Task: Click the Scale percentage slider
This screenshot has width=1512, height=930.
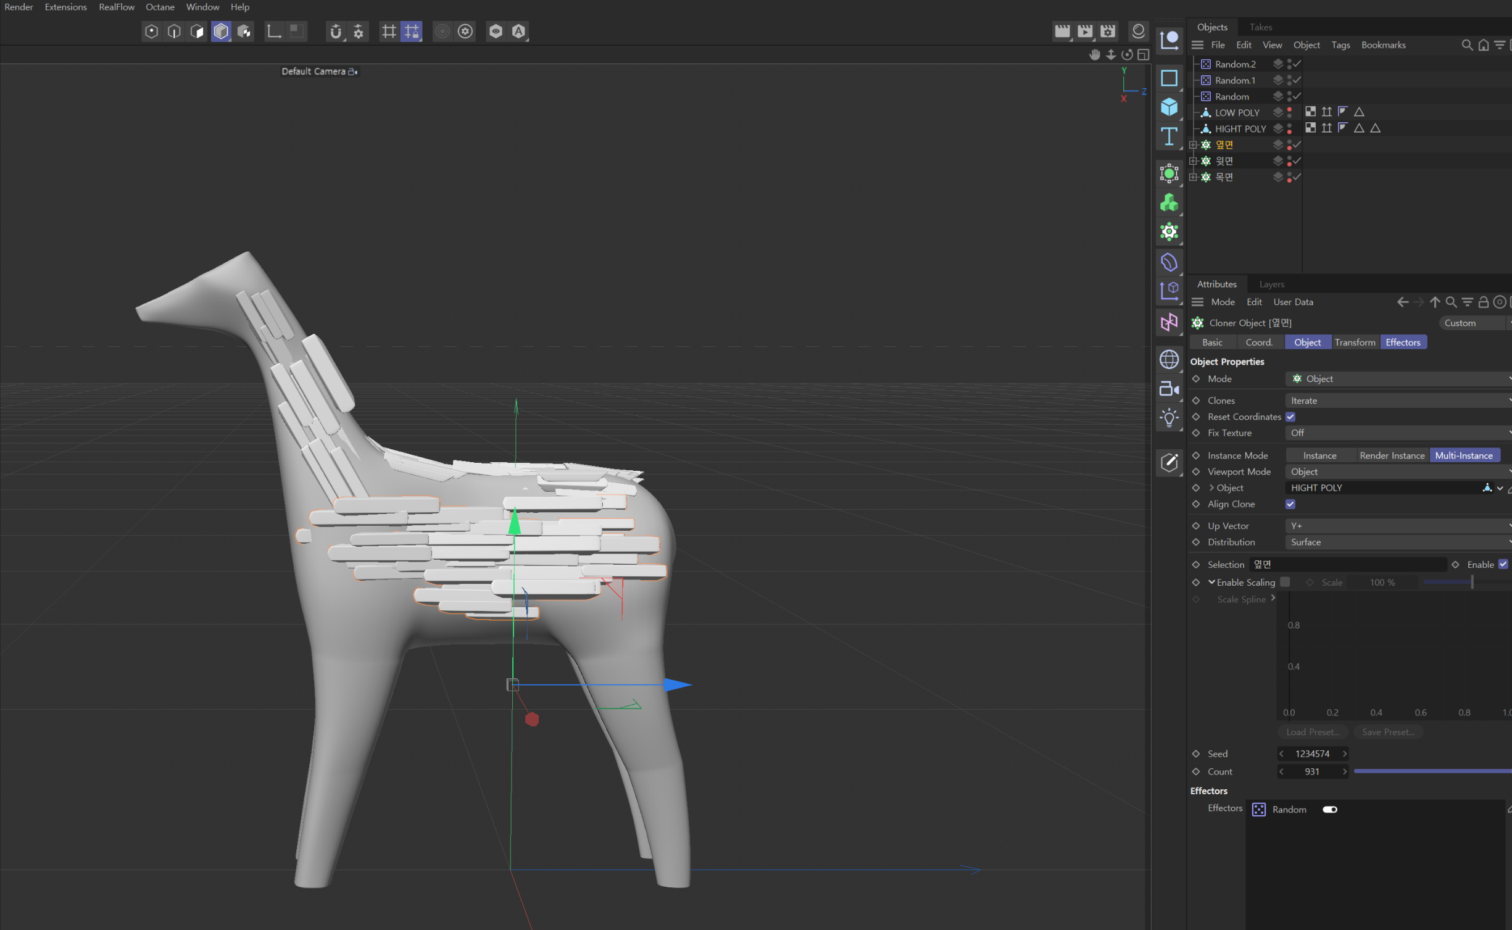Action: pos(1466,582)
